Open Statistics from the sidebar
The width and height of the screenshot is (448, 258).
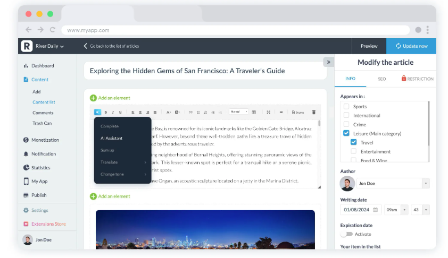(x=40, y=168)
